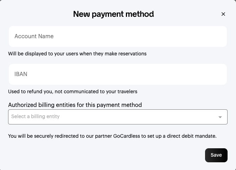Click the GoCardless direct debit mandate notice
The image size is (236, 170).
click(x=112, y=135)
